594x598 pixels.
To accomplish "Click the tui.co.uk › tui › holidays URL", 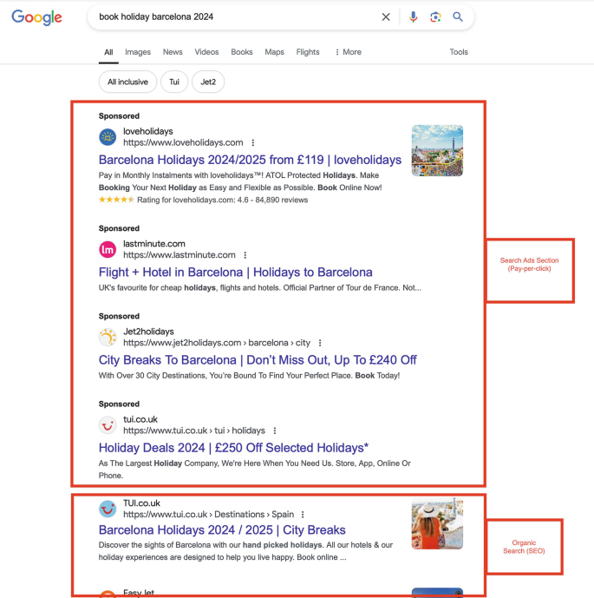I will coord(194,430).
